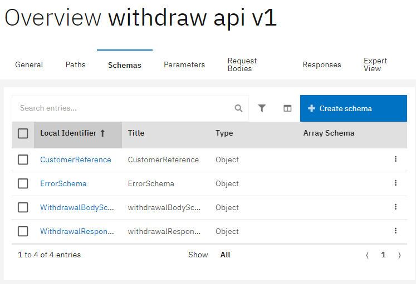Click the Local Identifier sort arrow
The image size is (416, 284).
[x=102, y=133]
